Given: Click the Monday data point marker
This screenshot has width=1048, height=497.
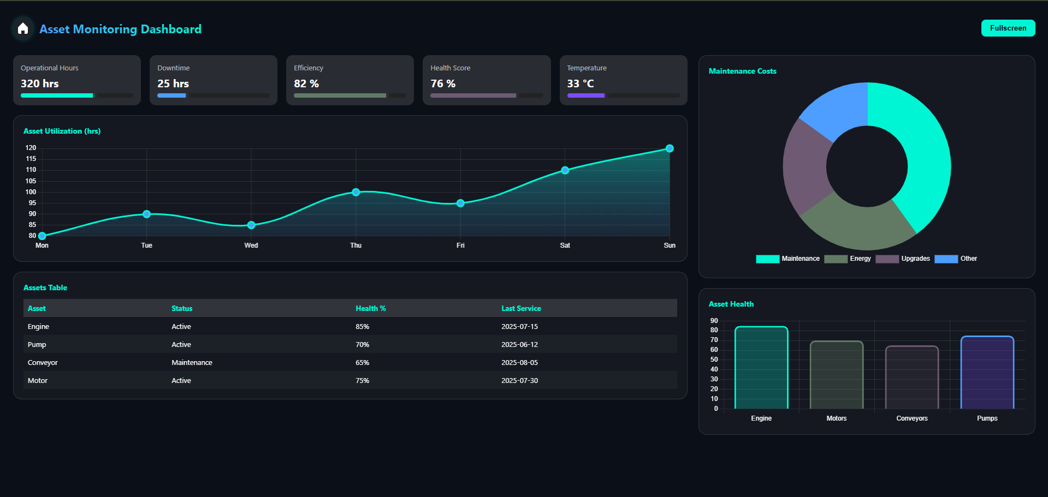Looking at the screenshot, I should click(x=42, y=236).
